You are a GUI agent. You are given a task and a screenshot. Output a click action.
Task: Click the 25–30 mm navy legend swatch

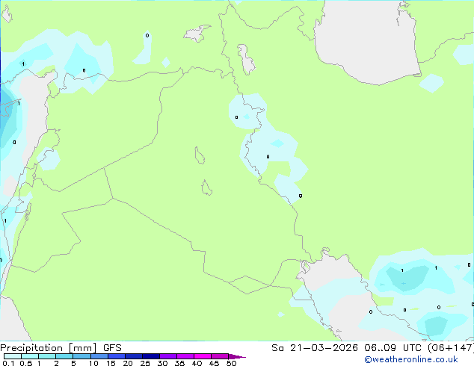pos(150,356)
